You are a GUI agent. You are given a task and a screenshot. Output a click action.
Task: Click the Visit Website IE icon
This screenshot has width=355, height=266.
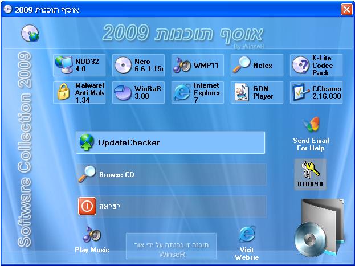point(247,235)
